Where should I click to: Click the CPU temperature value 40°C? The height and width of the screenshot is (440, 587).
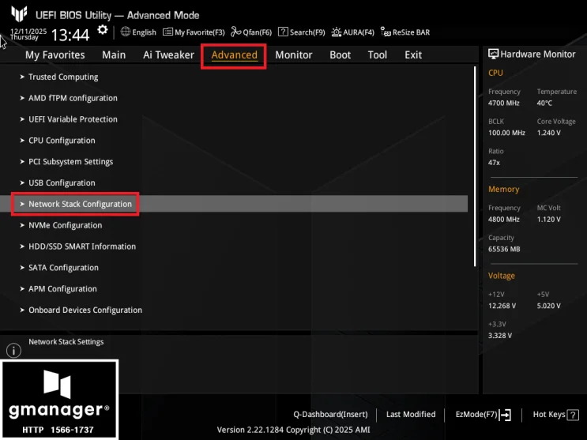[544, 103]
